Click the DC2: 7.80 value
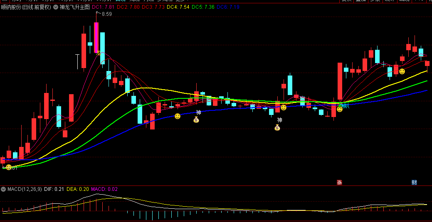 click(128, 7)
